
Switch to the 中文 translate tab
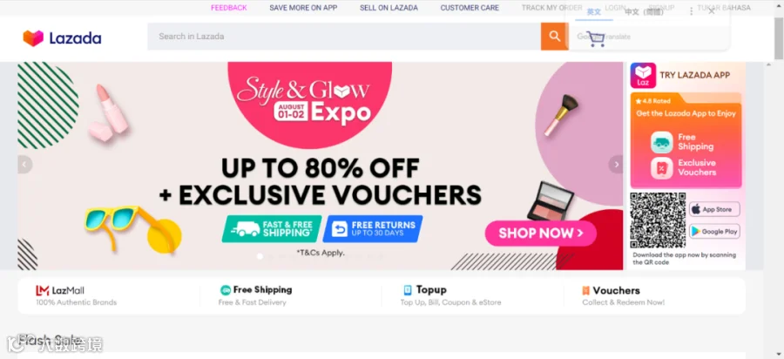pyautogui.click(x=644, y=12)
